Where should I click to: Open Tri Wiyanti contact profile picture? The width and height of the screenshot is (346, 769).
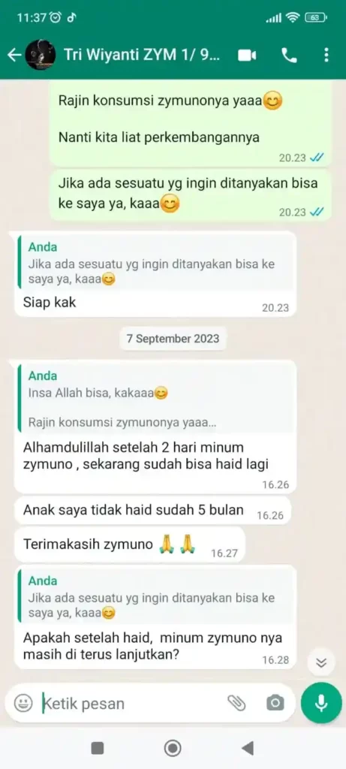39,55
